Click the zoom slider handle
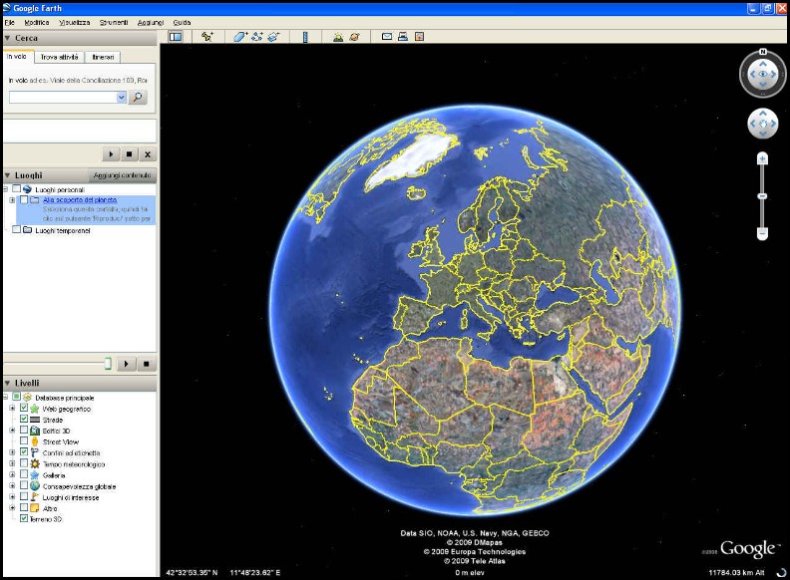The width and height of the screenshot is (790, 580). click(x=762, y=196)
